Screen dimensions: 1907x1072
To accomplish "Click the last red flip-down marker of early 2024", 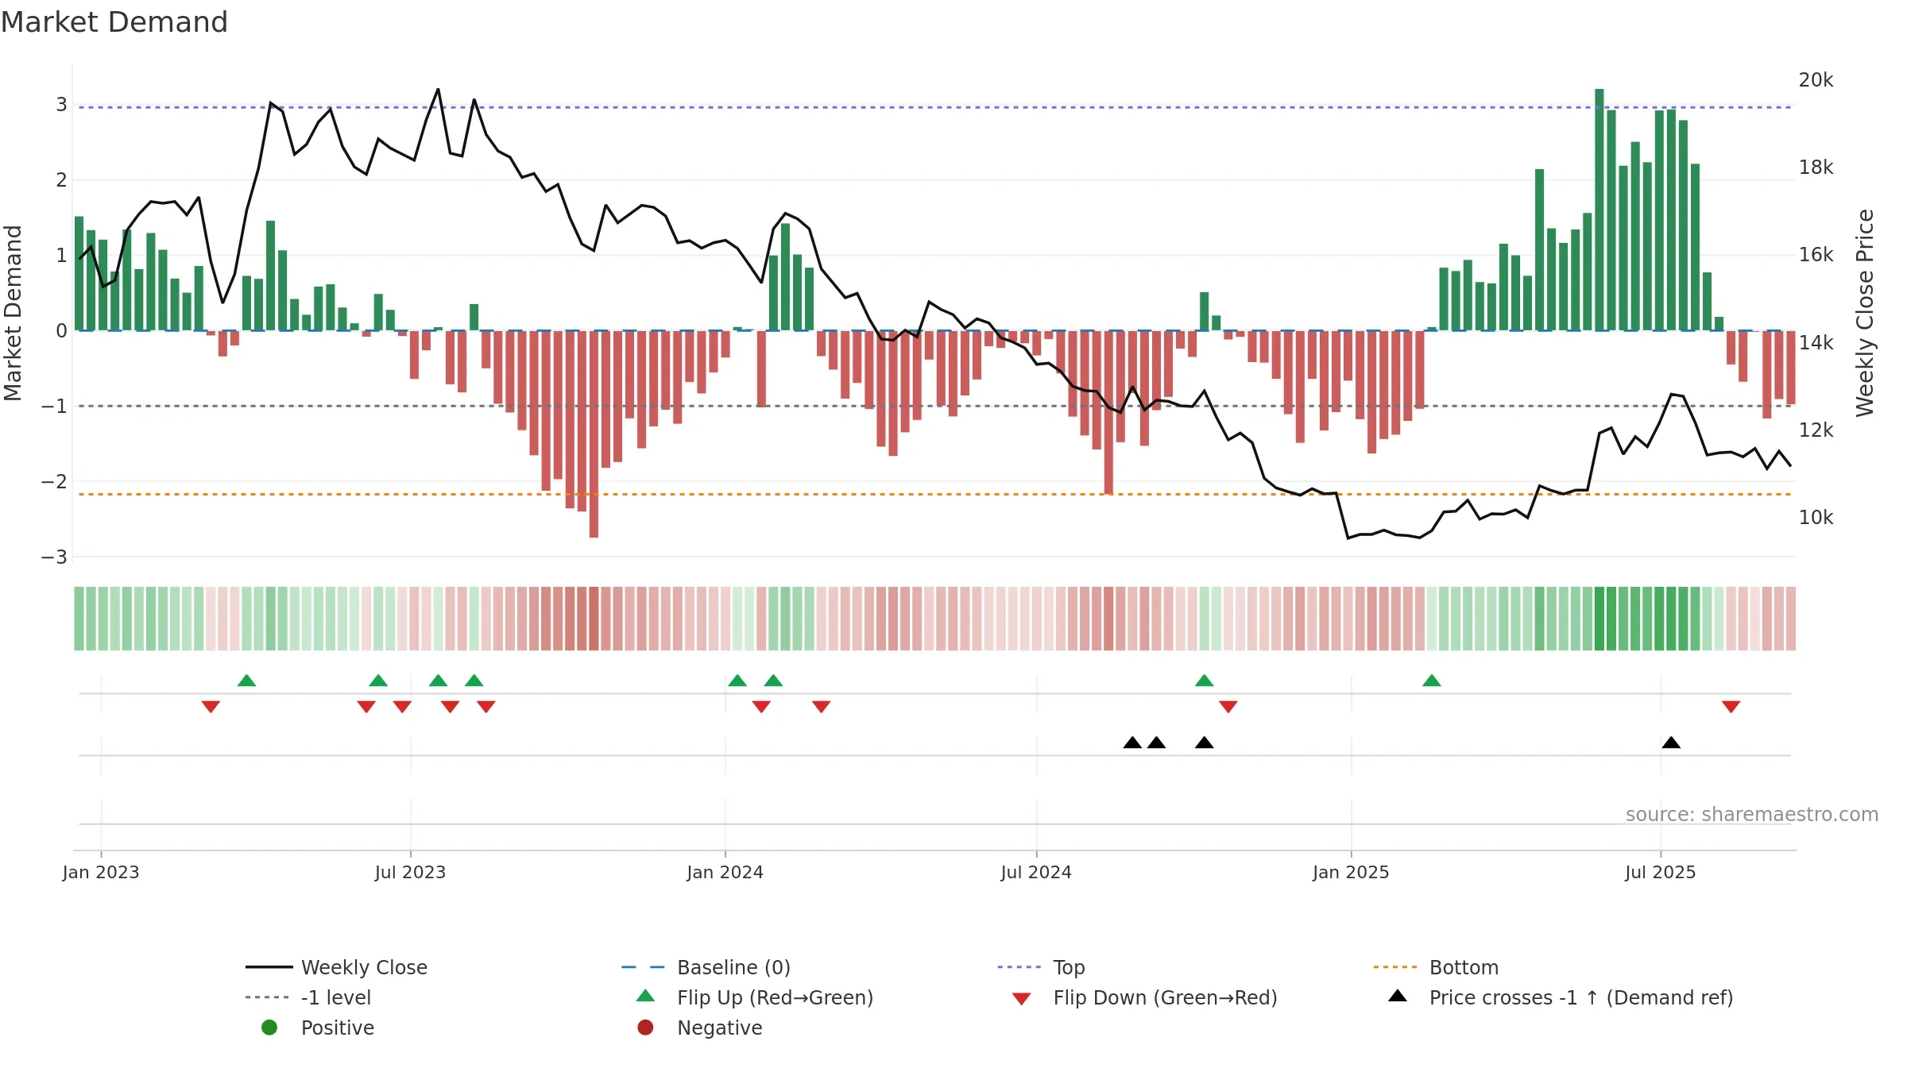I will coord(822,707).
